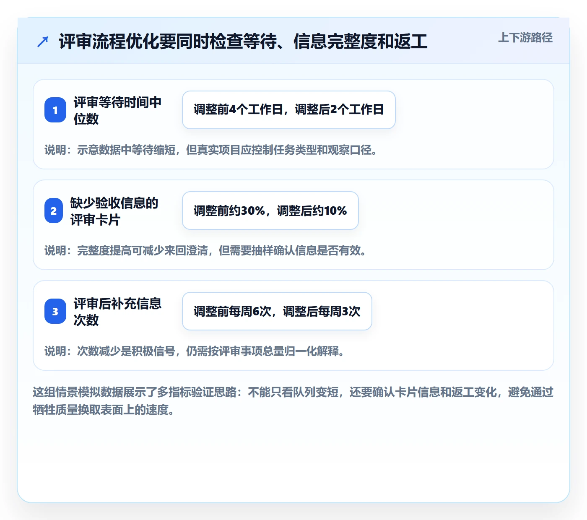Click the value box 调整前4个工作日，调整后2个工作日
The width and height of the screenshot is (587, 520).
tap(289, 110)
